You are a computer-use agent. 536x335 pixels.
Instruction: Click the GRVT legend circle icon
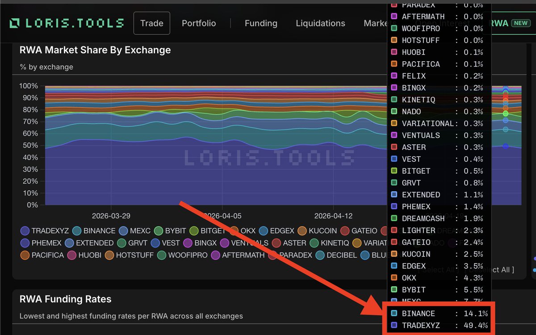coord(121,243)
